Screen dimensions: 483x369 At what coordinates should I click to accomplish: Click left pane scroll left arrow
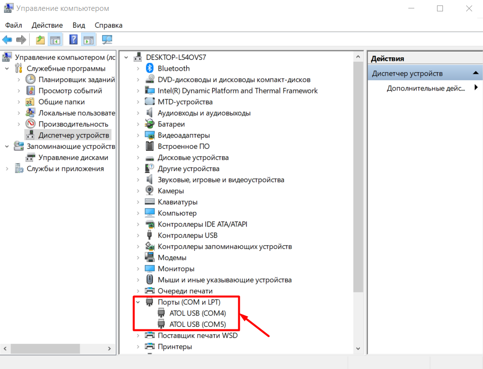[5, 349]
